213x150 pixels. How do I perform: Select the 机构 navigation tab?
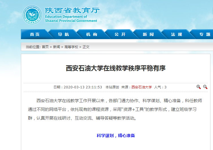[92, 34]
